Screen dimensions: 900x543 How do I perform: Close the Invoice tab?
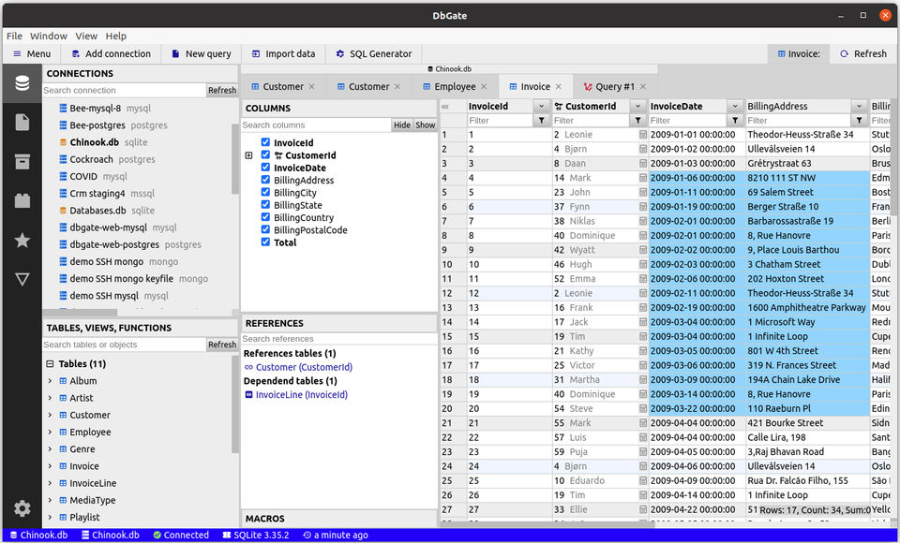pyautogui.click(x=559, y=87)
